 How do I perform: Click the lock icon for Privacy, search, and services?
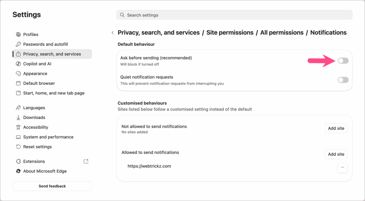coord(18,54)
